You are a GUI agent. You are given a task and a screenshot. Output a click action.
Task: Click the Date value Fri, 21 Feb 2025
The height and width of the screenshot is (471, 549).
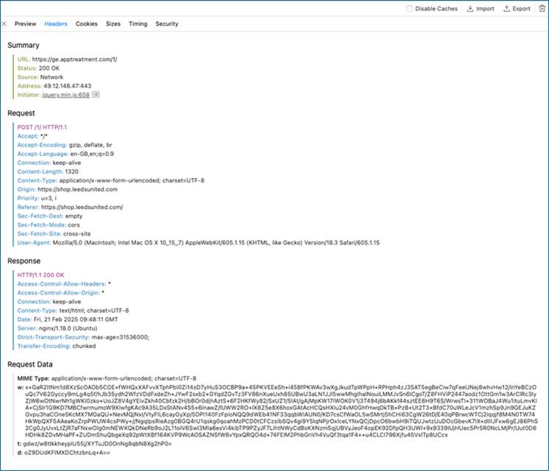pos(76,319)
